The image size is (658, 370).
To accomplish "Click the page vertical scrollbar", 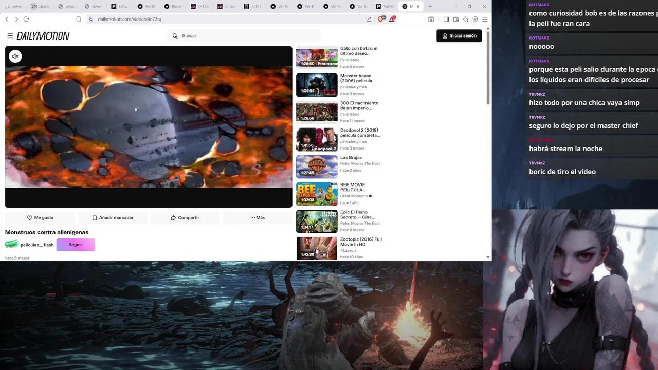I will 488,67.
